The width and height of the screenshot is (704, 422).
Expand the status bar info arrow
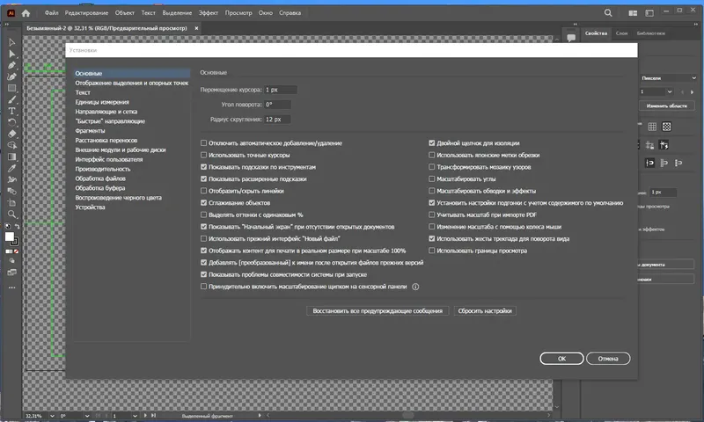click(x=260, y=416)
